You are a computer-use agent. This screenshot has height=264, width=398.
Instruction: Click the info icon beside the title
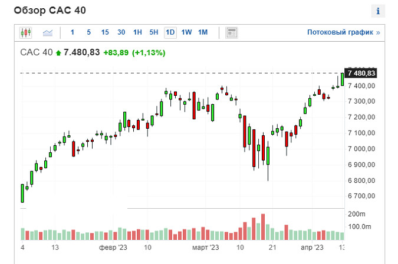pos(377,11)
